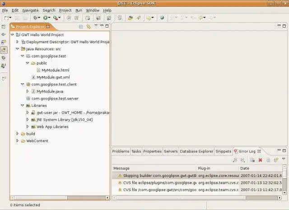Click the Open Log file icon

(268, 160)
